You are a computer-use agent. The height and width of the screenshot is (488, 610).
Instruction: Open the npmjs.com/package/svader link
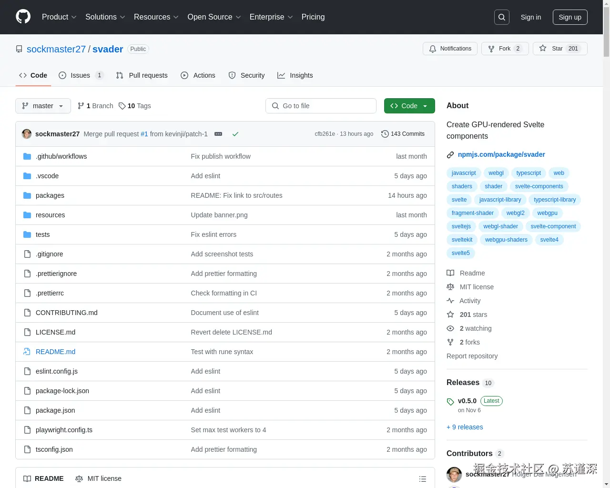coord(501,154)
